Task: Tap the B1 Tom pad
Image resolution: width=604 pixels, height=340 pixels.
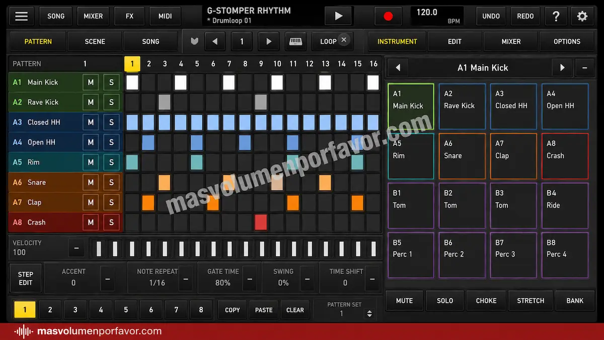Action: (411, 206)
